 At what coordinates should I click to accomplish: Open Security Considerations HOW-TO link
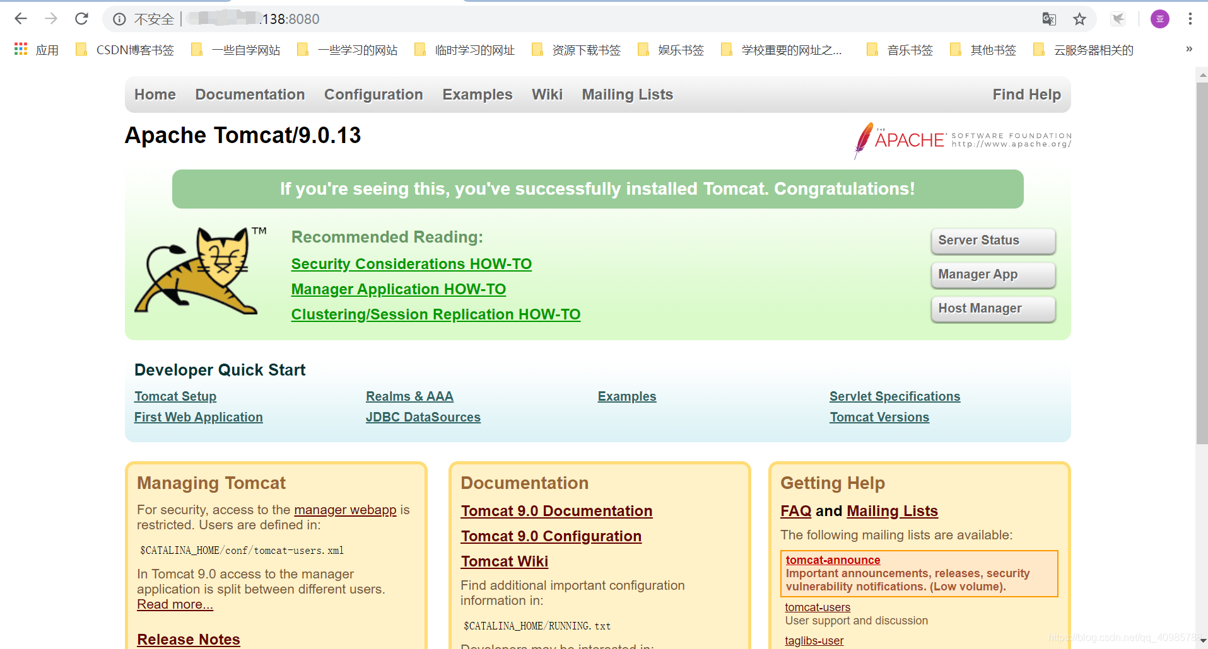[x=411, y=264]
